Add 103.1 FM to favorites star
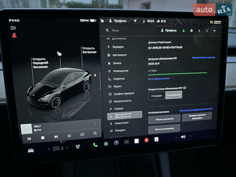 point(69,136)
